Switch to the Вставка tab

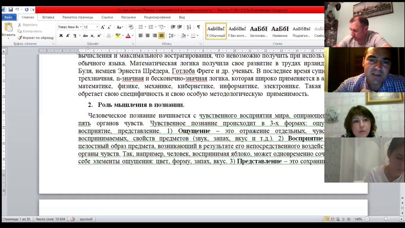(x=48, y=17)
